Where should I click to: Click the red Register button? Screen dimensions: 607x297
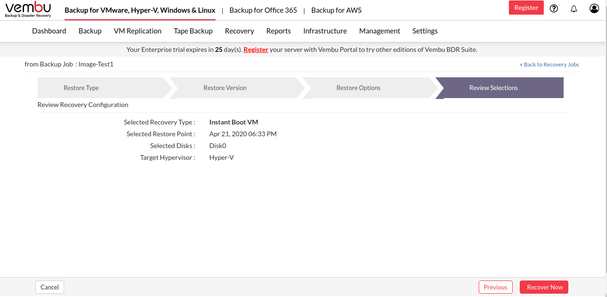[526, 8]
